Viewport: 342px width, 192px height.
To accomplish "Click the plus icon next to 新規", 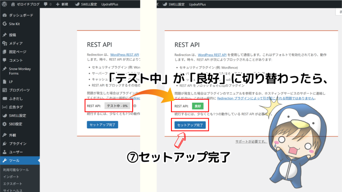I will click(58, 4).
